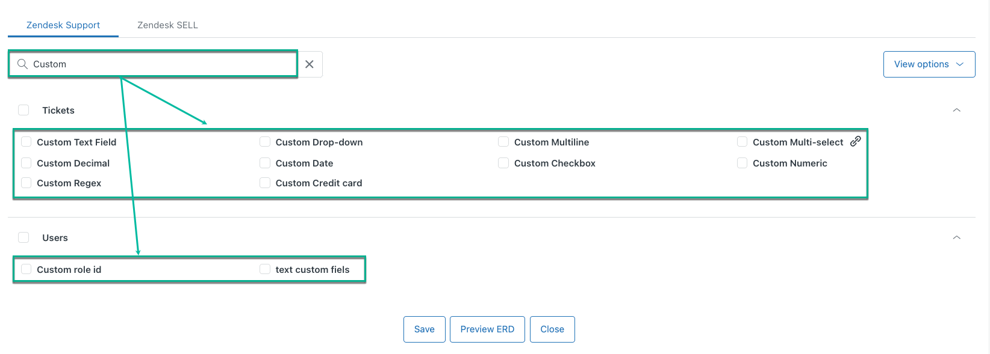Viewport: 990px width, 354px height.
Task: Click the magnifier search icon
Action: pos(22,64)
